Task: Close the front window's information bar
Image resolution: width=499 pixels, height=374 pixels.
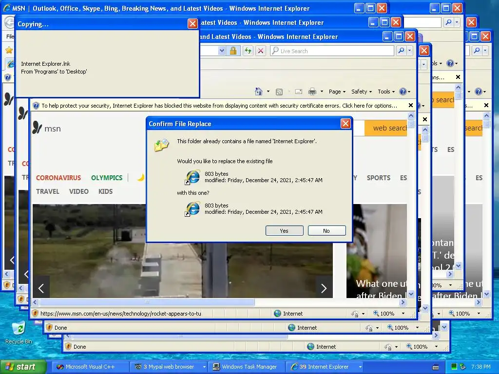Action: 410,105
